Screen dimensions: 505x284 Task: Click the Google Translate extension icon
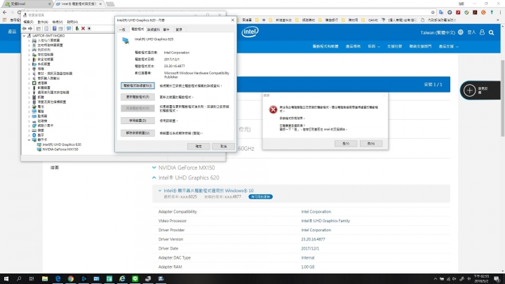441,12
